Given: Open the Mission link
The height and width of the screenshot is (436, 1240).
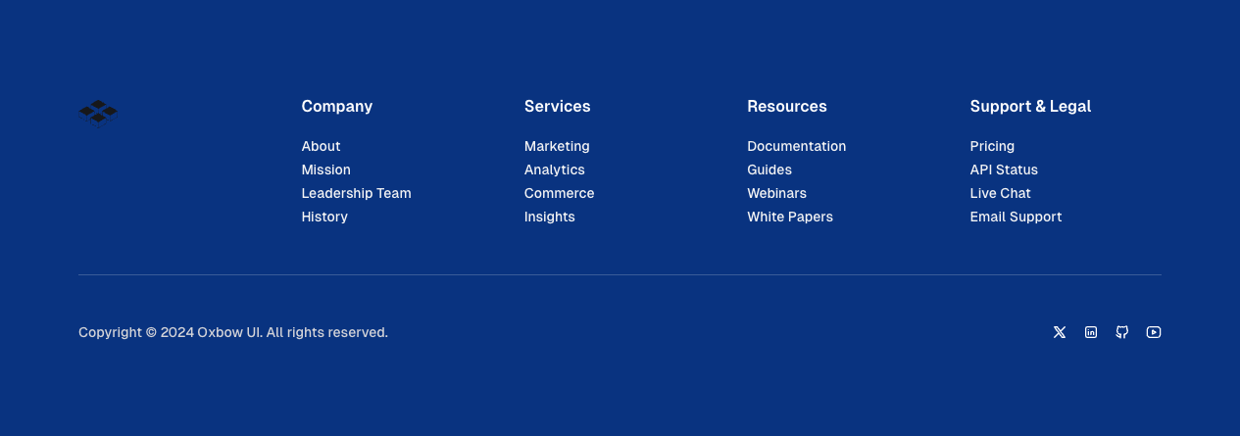Looking at the screenshot, I should pos(325,170).
